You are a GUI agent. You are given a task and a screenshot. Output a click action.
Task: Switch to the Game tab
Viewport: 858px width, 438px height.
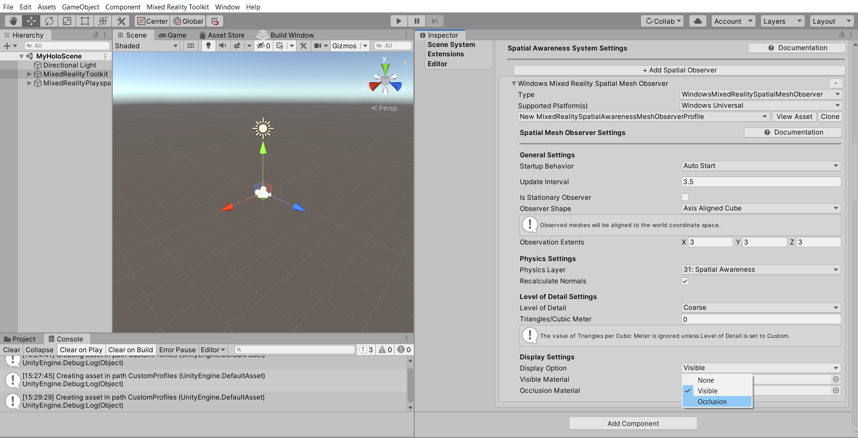click(174, 35)
